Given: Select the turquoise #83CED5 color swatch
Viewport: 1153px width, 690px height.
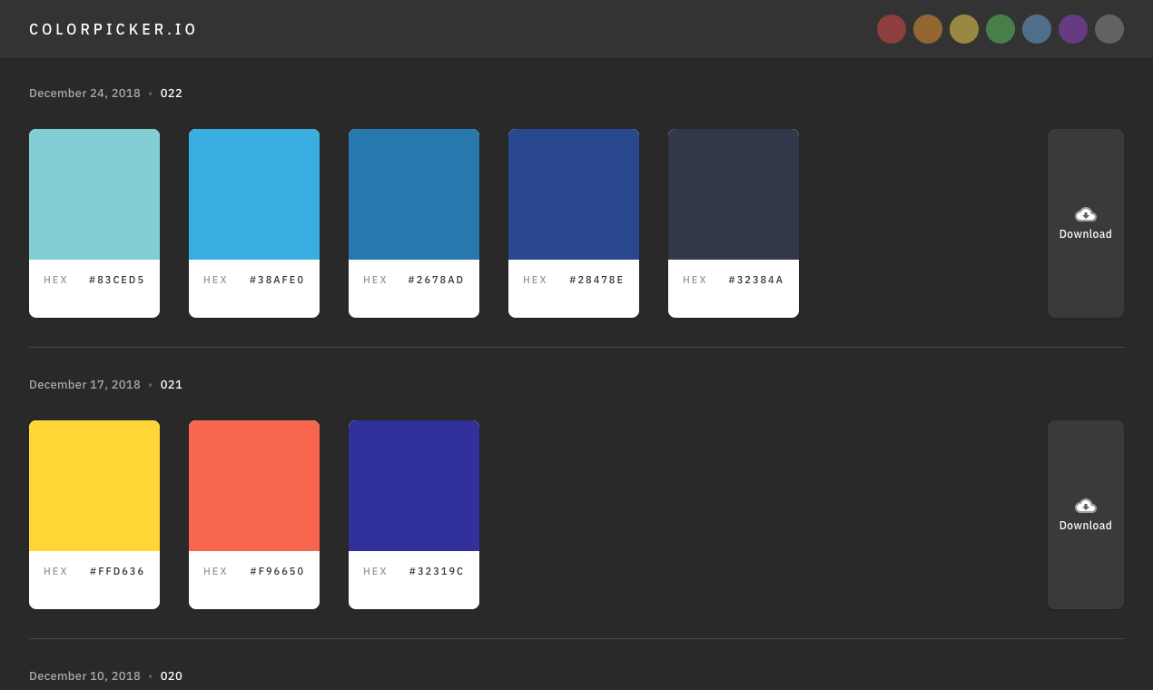Looking at the screenshot, I should tap(94, 193).
